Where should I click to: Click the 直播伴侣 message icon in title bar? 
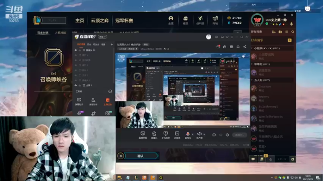[x=216, y=37]
